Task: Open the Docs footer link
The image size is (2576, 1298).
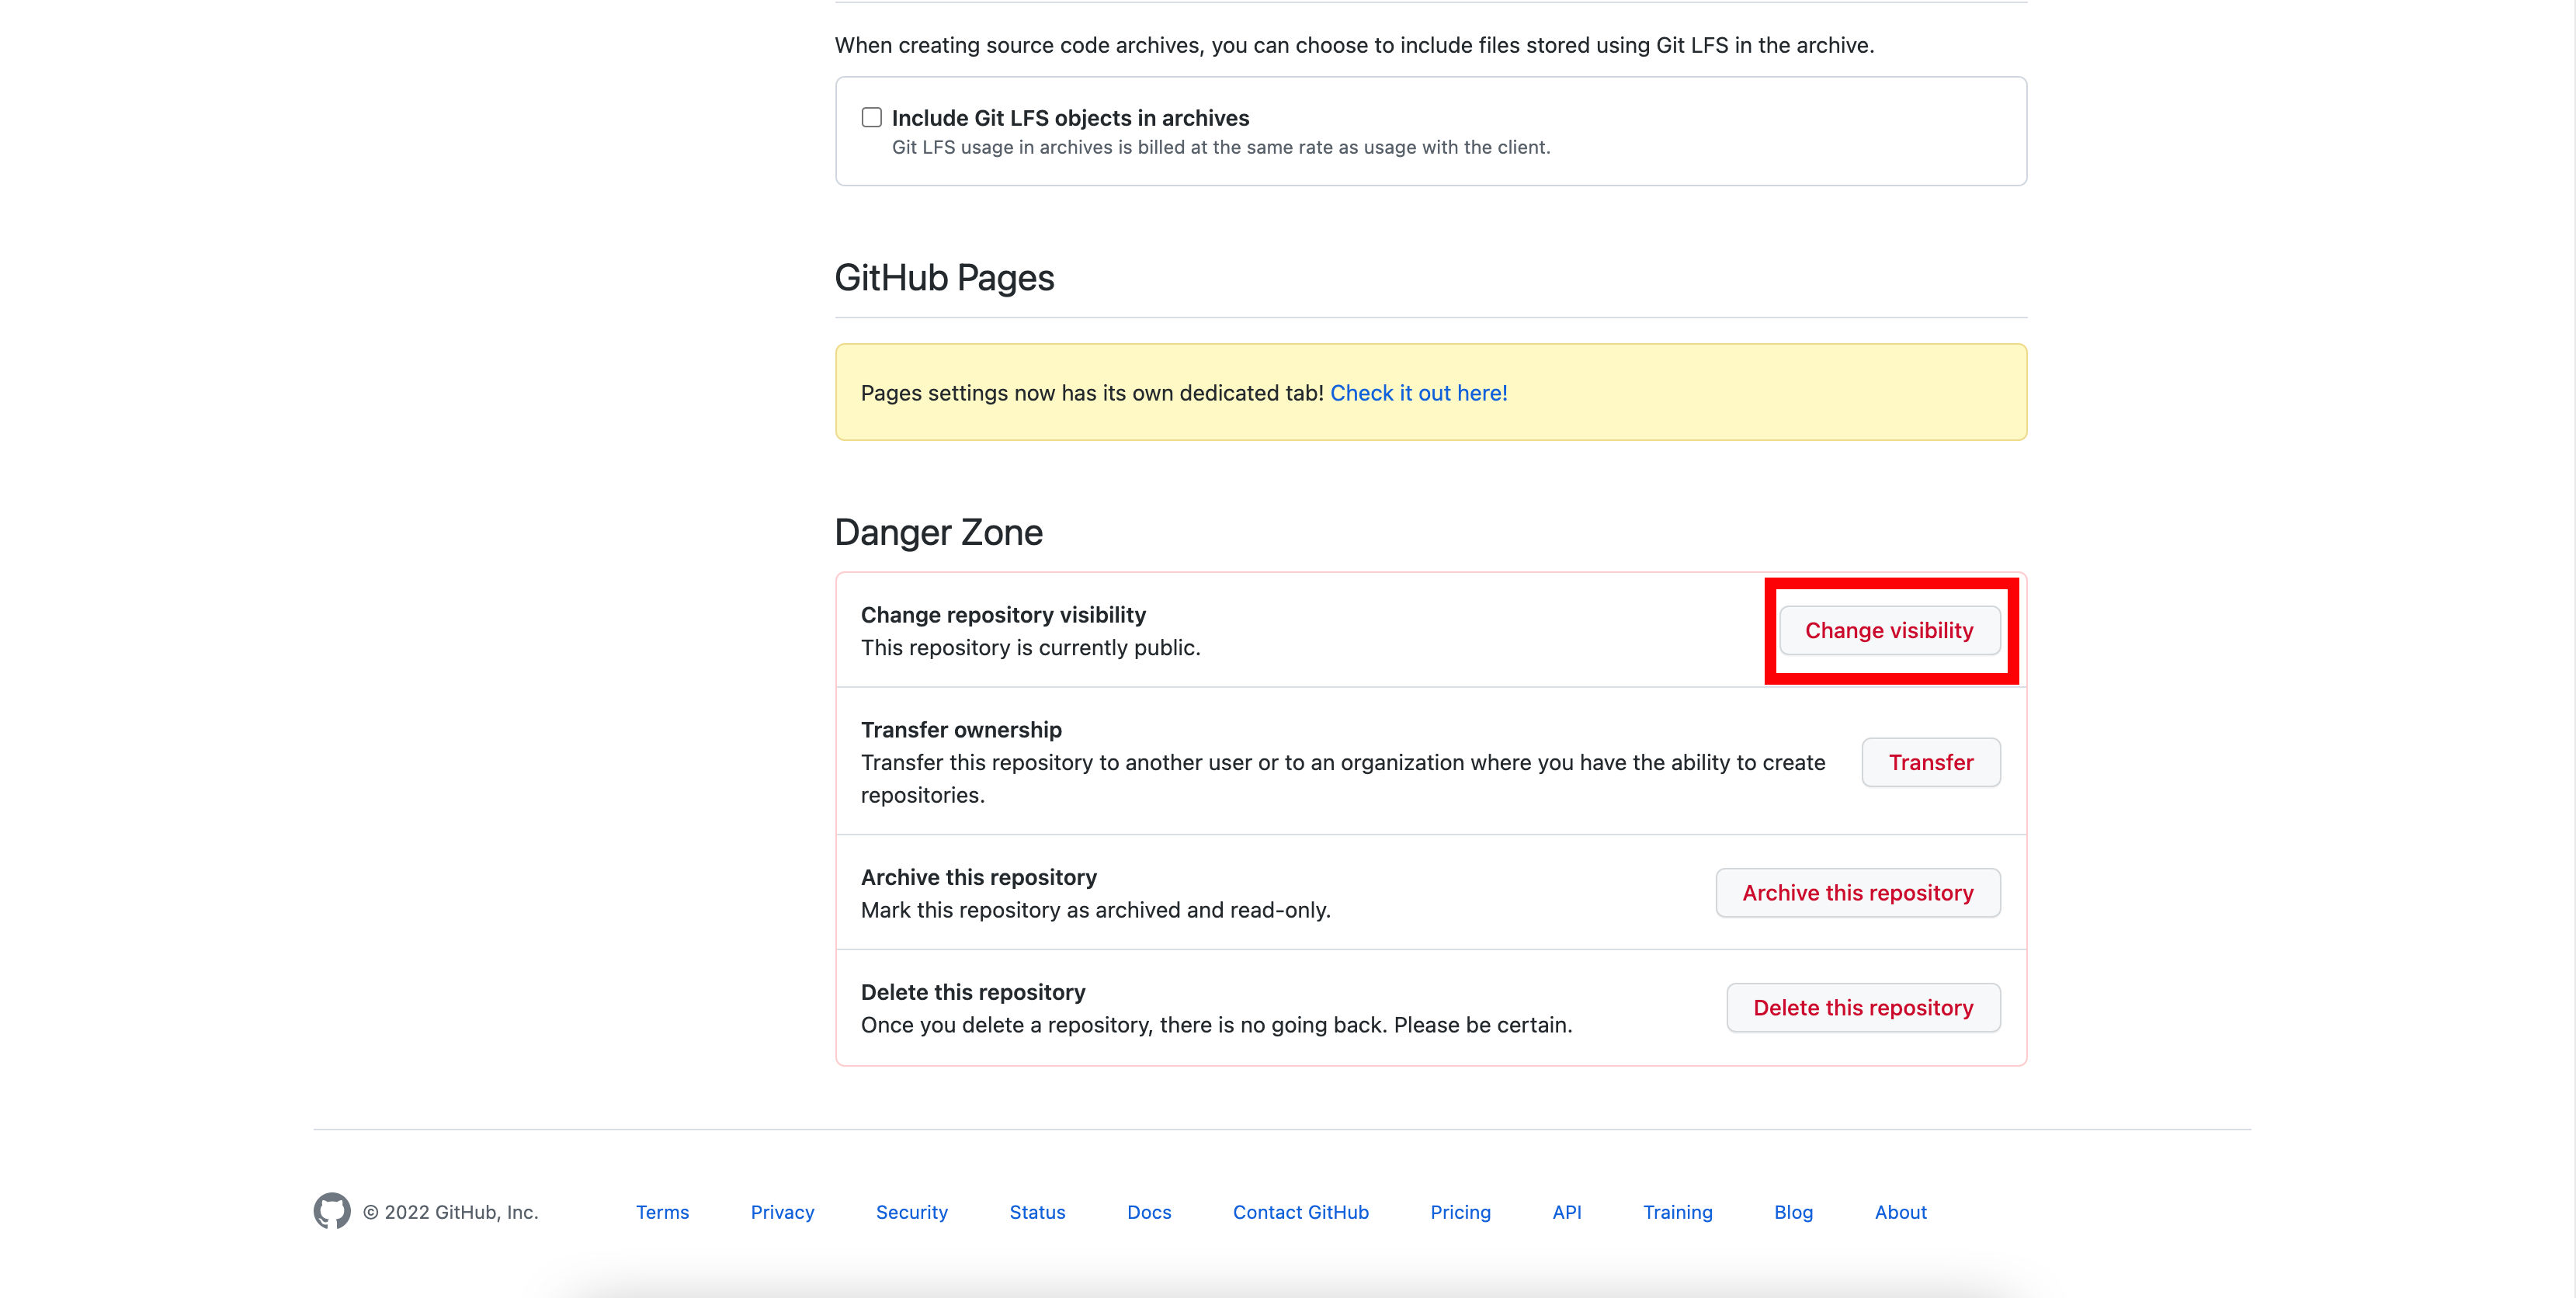Action: (x=1149, y=1212)
